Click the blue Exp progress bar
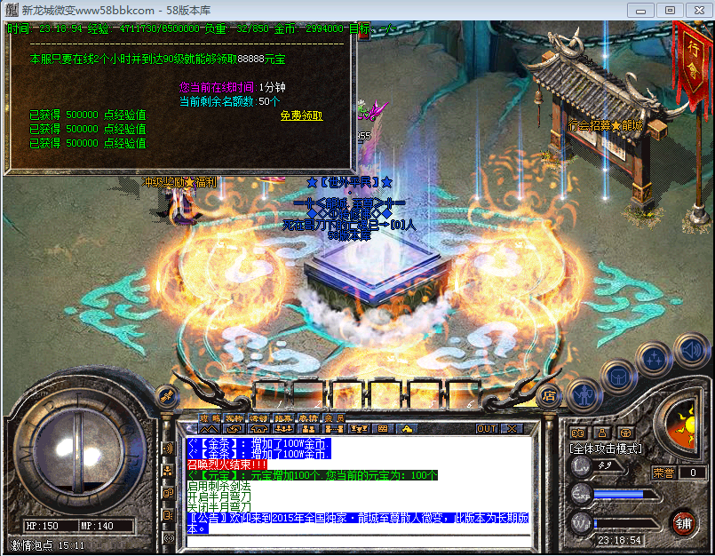Screen dimensions: 715x556 coord(624,495)
